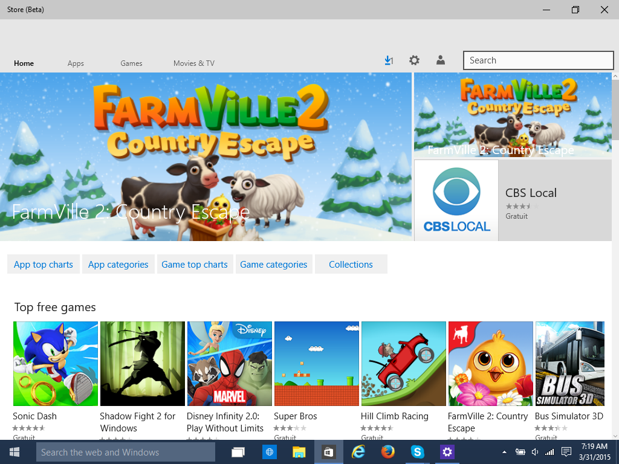Image resolution: width=619 pixels, height=464 pixels.
Task: Launch Internet Explorer from the taskbar
Action: [x=358, y=452]
